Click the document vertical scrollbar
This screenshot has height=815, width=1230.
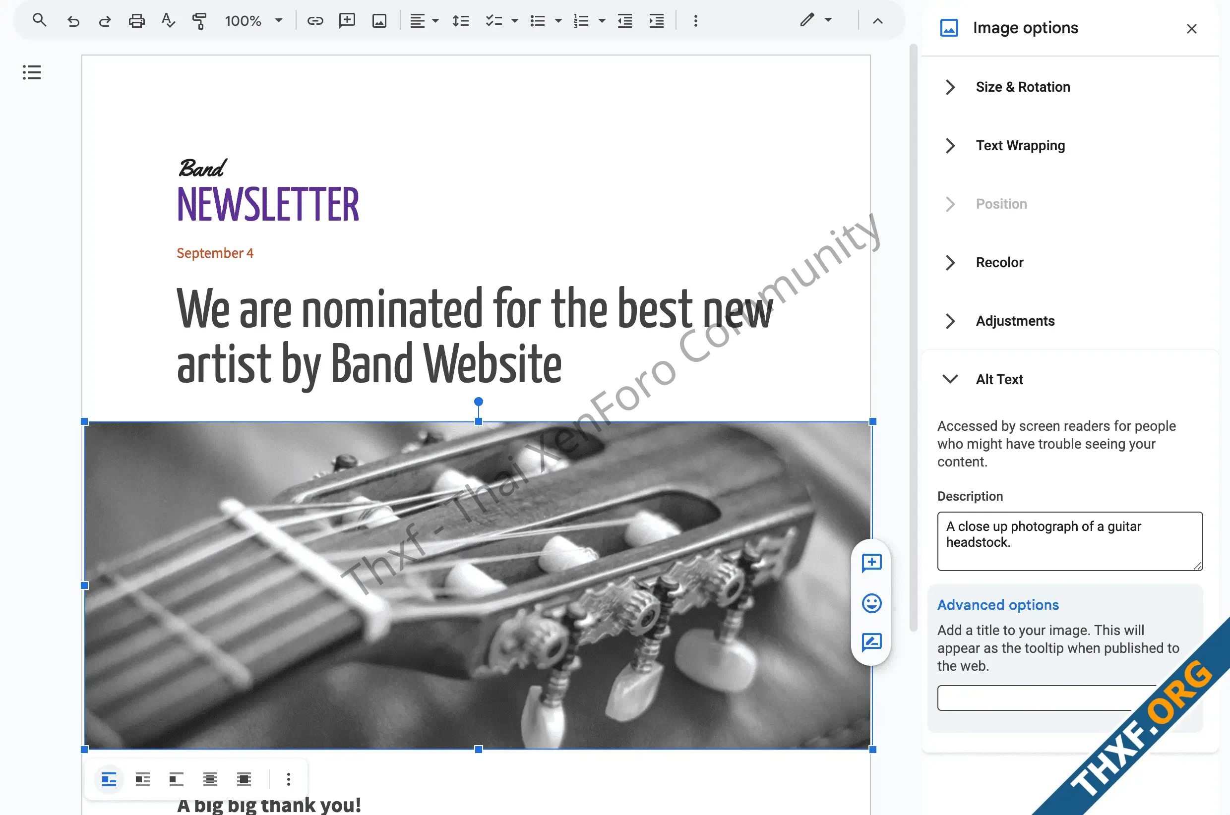(914, 338)
